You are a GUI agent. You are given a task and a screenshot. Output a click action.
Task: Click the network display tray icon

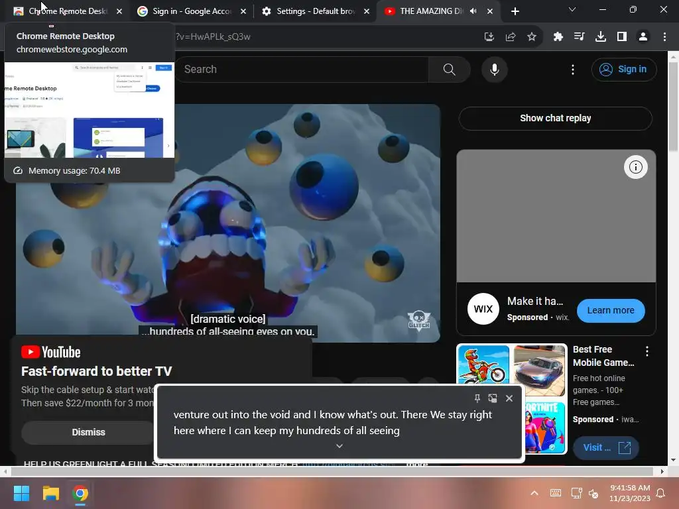coord(576,493)
